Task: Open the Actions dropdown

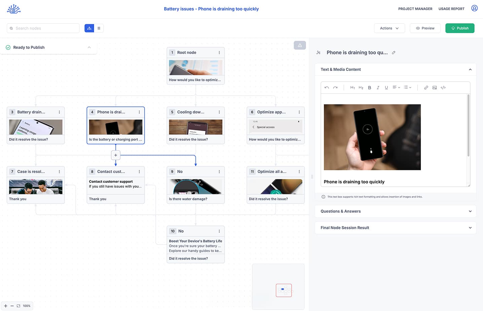Action: pyautogui.click(x=389, y=28)
